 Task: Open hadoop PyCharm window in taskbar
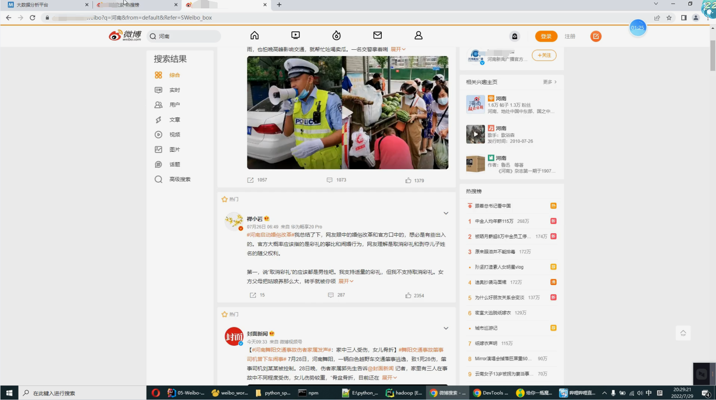(404, 393)
